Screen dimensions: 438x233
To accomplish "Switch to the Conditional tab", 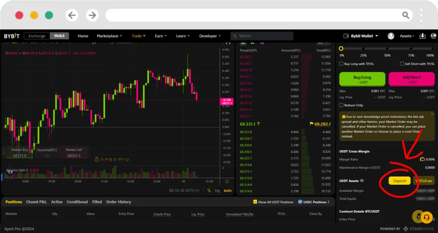I will tap(77, 202).
